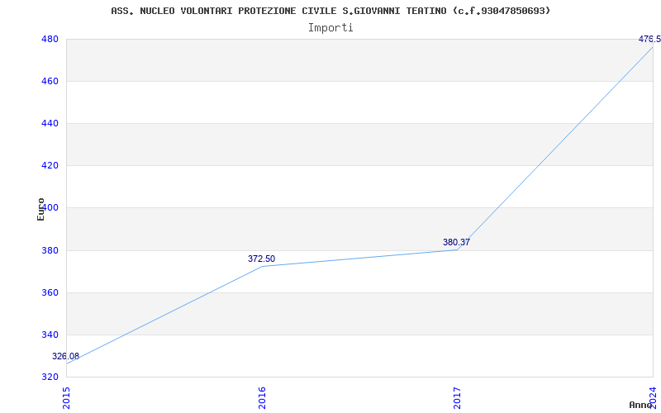Click the 2016 x-axis label
This screenshot has height=413, width=661.
(x=262, y=398)
